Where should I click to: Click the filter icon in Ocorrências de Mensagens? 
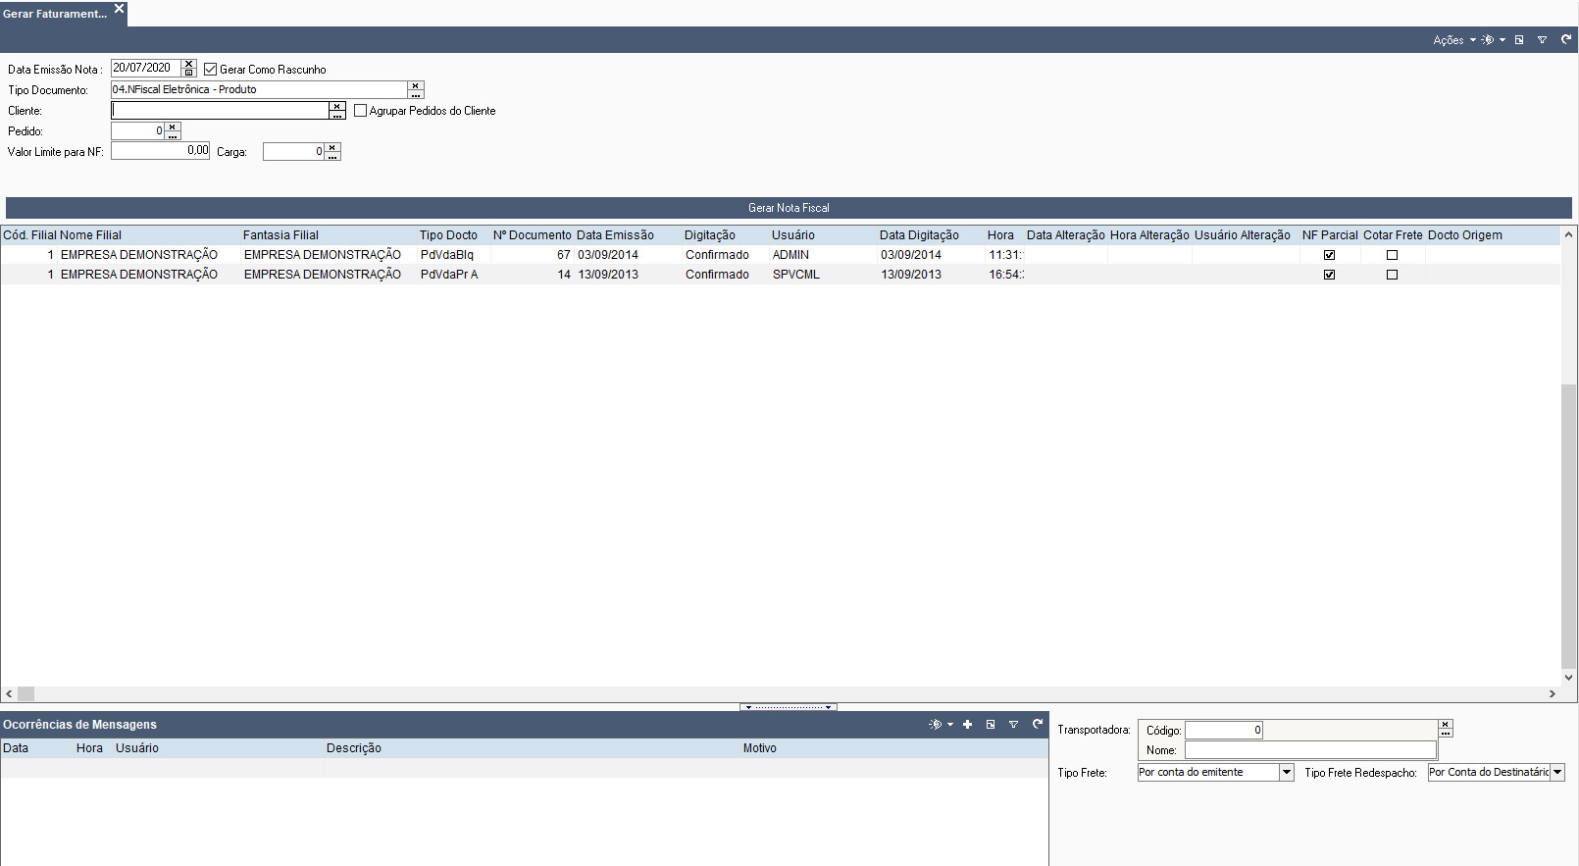coord(1013,725)
